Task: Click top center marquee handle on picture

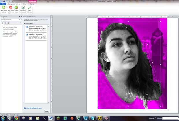Action: click(x=129, y=22)
